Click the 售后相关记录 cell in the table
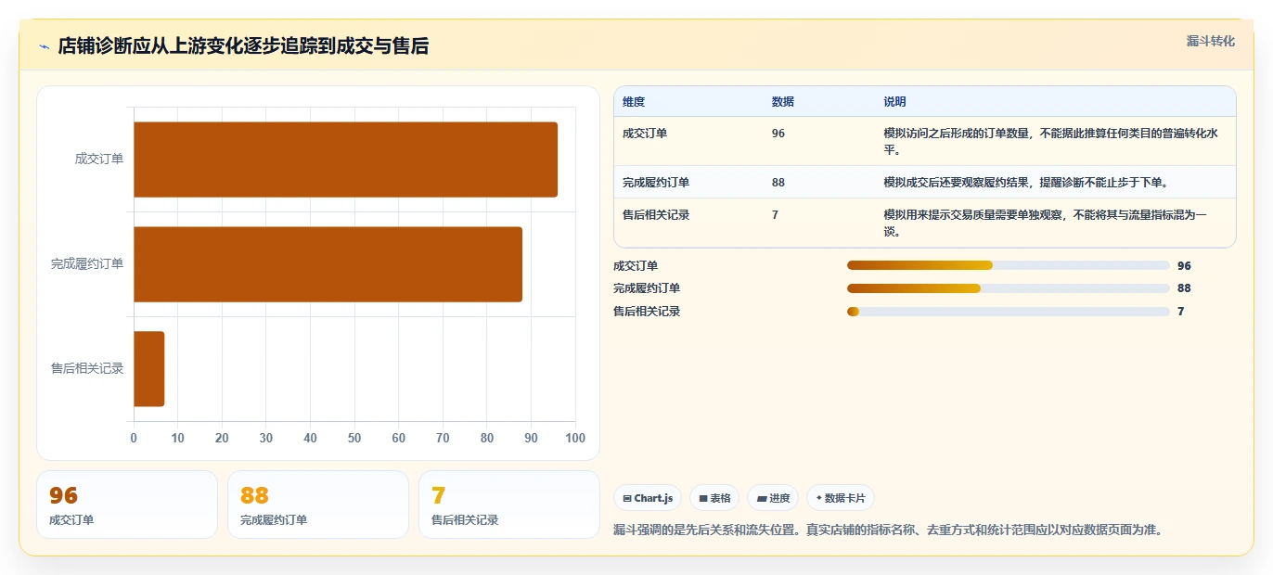1273x575 pixels. pos(656,215)
